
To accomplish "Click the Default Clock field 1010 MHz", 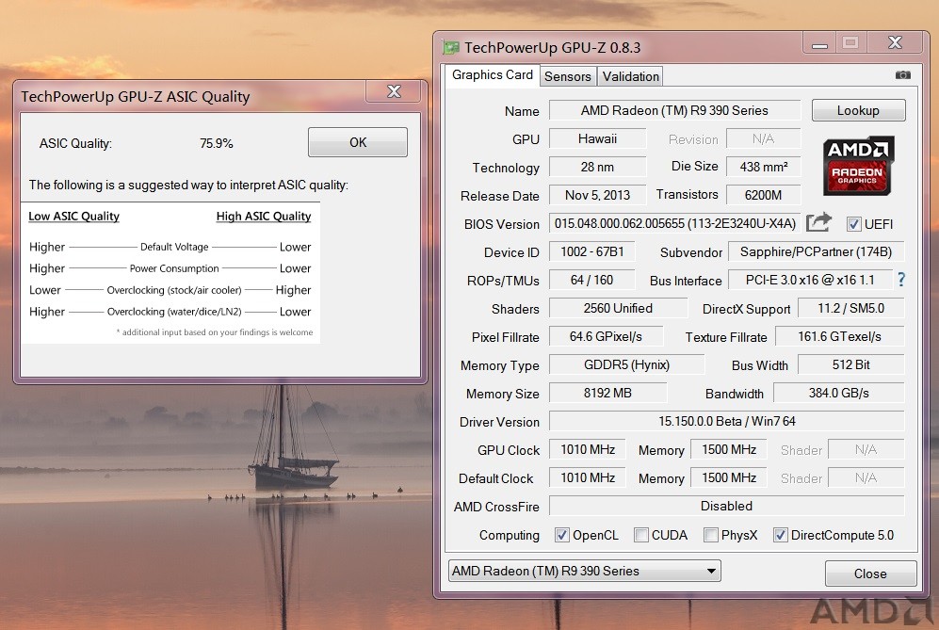I will pos(588,477).
